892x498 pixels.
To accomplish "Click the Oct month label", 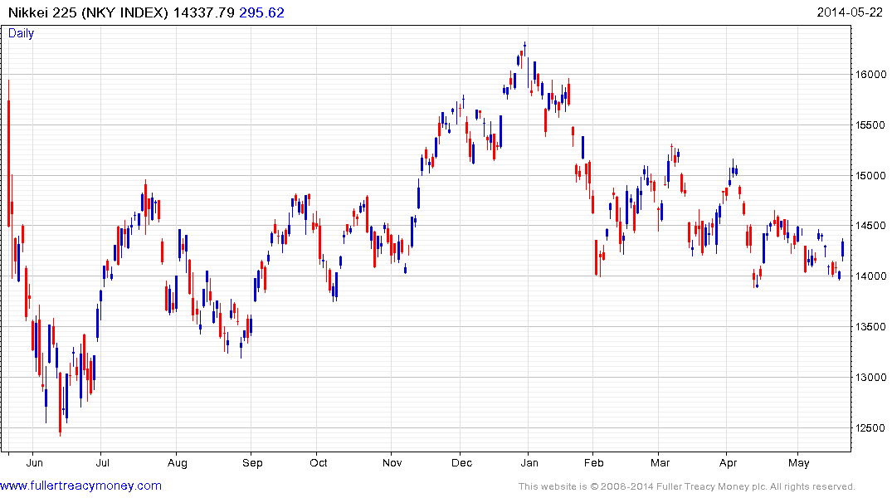I will (318, 462).
